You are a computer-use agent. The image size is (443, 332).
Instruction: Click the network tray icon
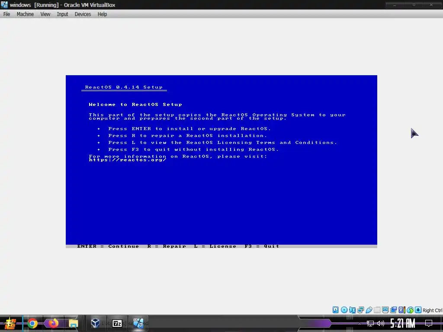370,323
